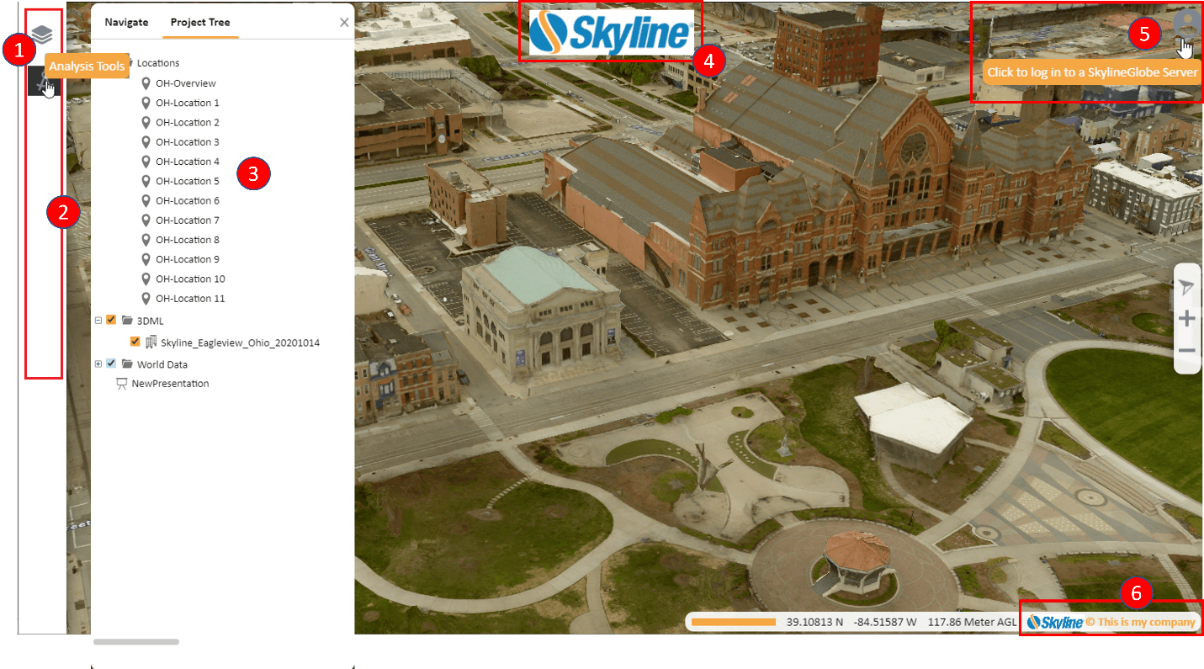
Task: Click the Skyline_Eagleview_Ohio building layer icon
Action: coord(151,342)
